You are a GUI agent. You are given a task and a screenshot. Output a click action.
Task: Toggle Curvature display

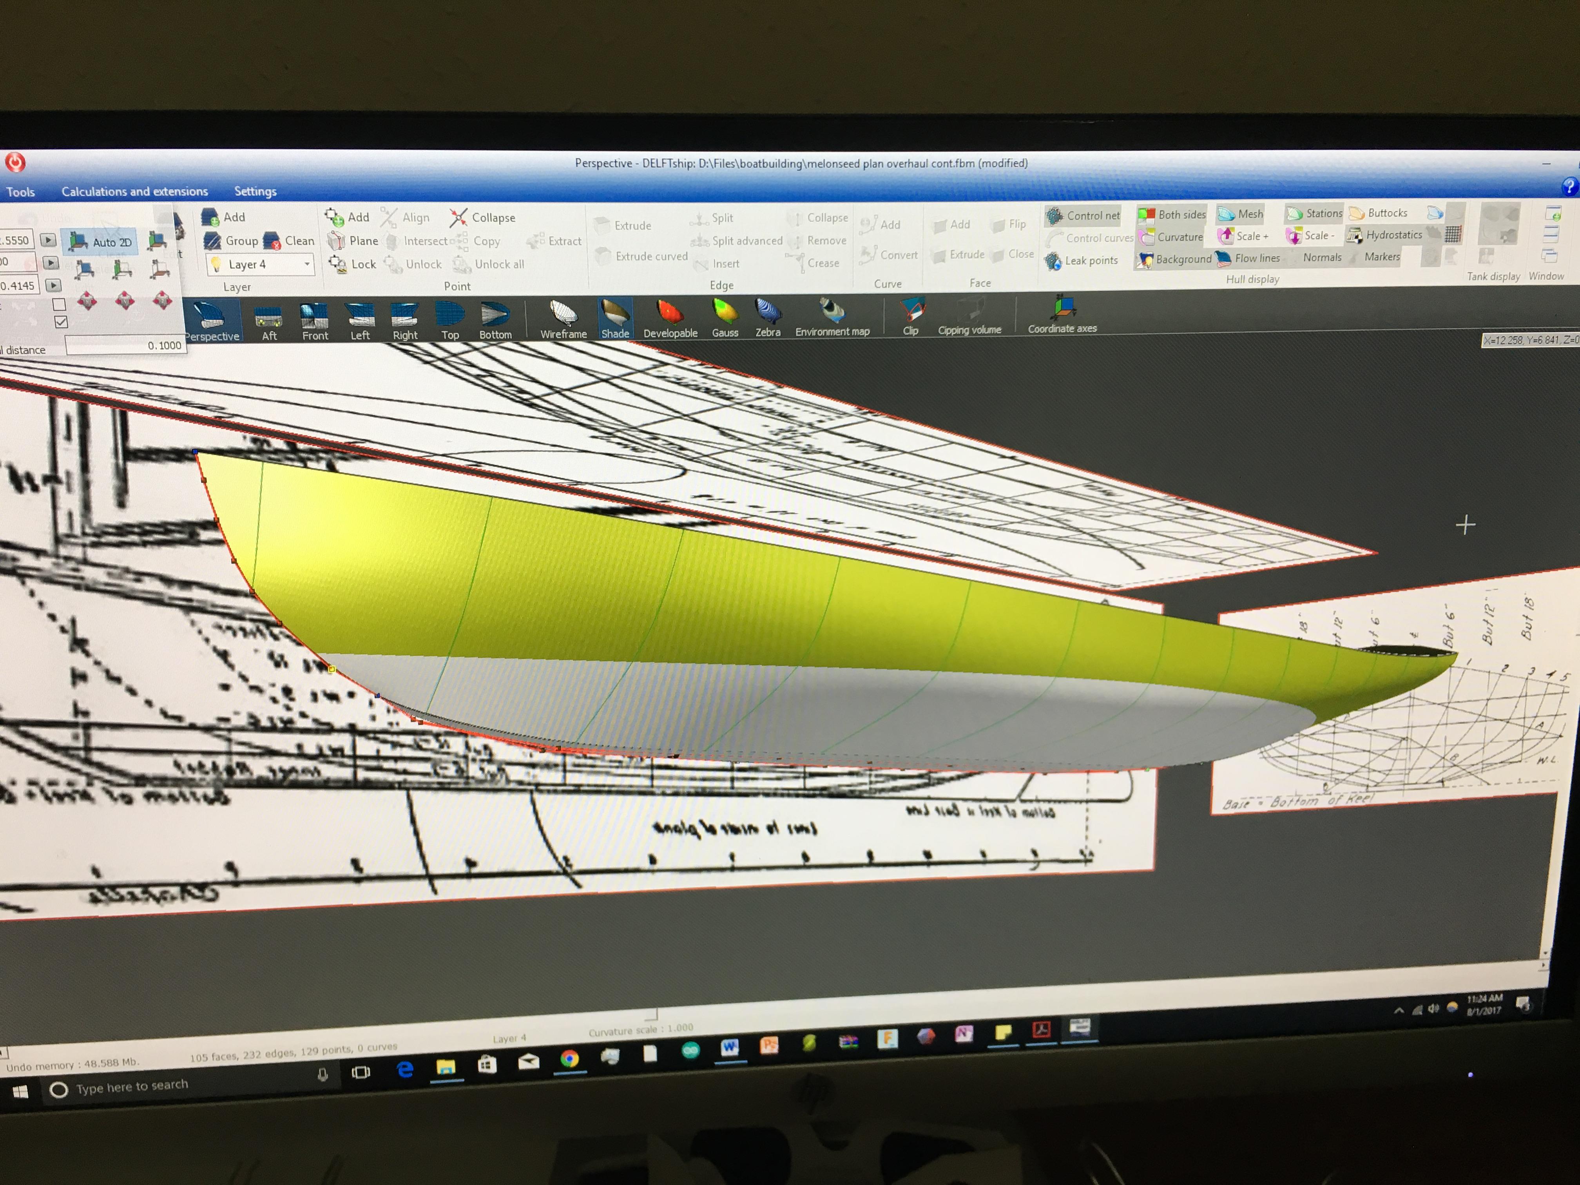(1171, 236)
